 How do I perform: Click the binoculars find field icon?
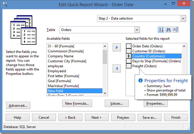[168, 30]
